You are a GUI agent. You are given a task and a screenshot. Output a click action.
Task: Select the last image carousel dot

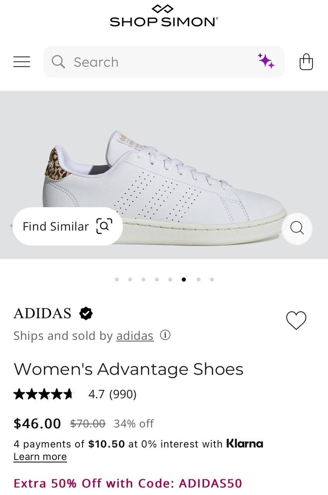point(212,279)
